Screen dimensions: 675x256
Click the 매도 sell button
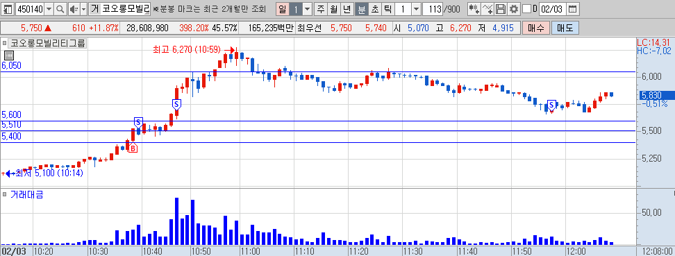pyautogui.click(x=565, y=28)
